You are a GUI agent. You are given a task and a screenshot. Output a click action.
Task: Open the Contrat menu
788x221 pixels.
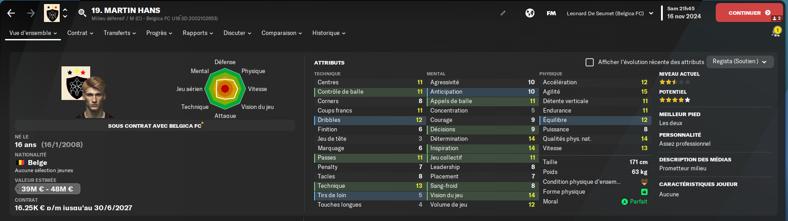(x=80, y=33)
